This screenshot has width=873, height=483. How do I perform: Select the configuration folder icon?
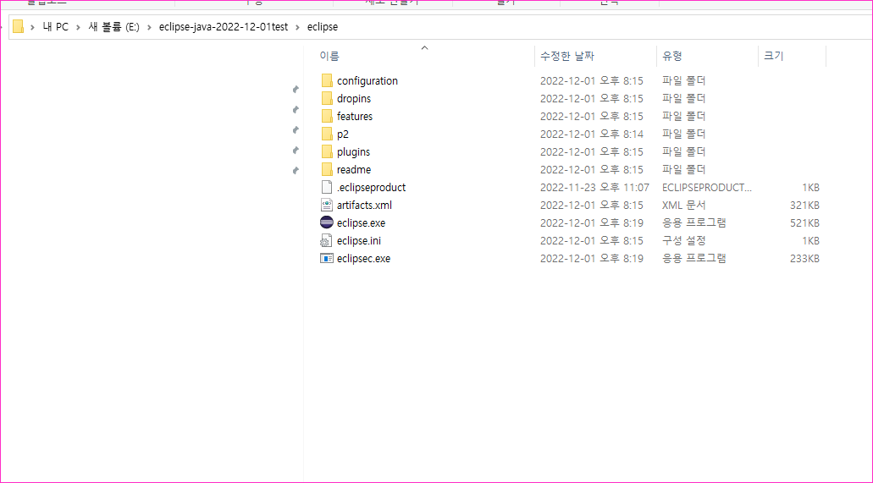pos(327,80)
